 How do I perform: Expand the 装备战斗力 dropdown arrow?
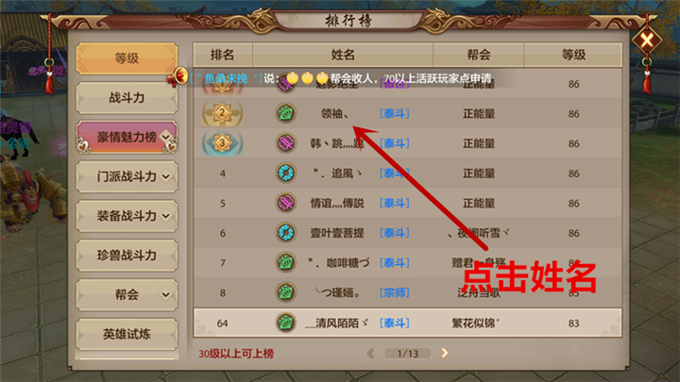point(165,216)
